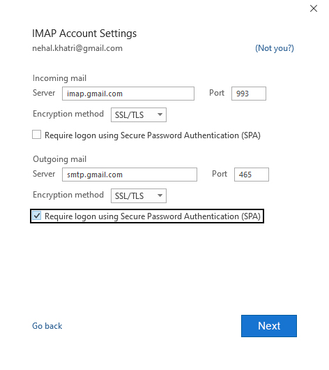Enable the incoming mail SPA checkbox

[x=36, y=135]
